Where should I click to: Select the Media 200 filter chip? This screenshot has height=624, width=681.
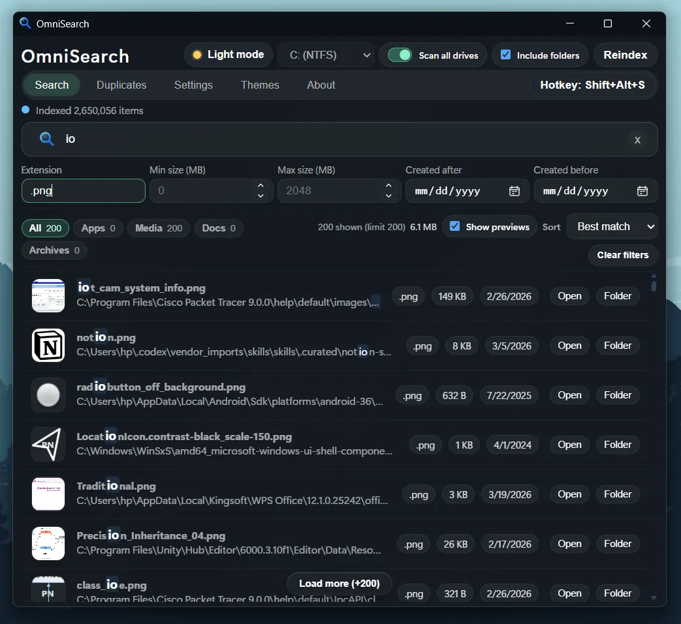tap(159, 228)
